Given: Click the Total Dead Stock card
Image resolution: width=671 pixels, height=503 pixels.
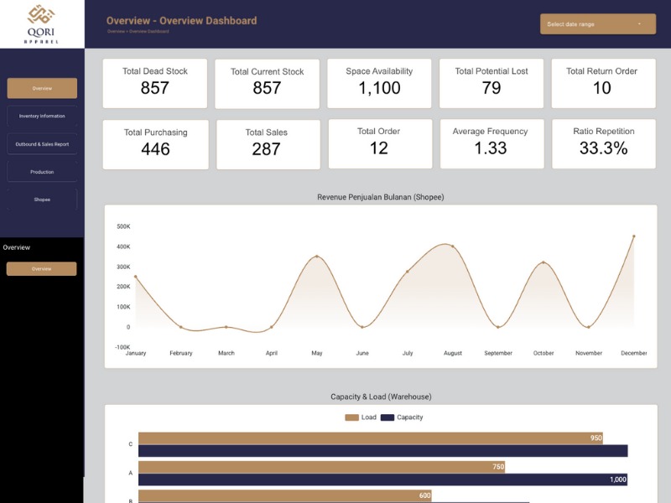Looking at the screenshot, I should click(x=155, y=83).
